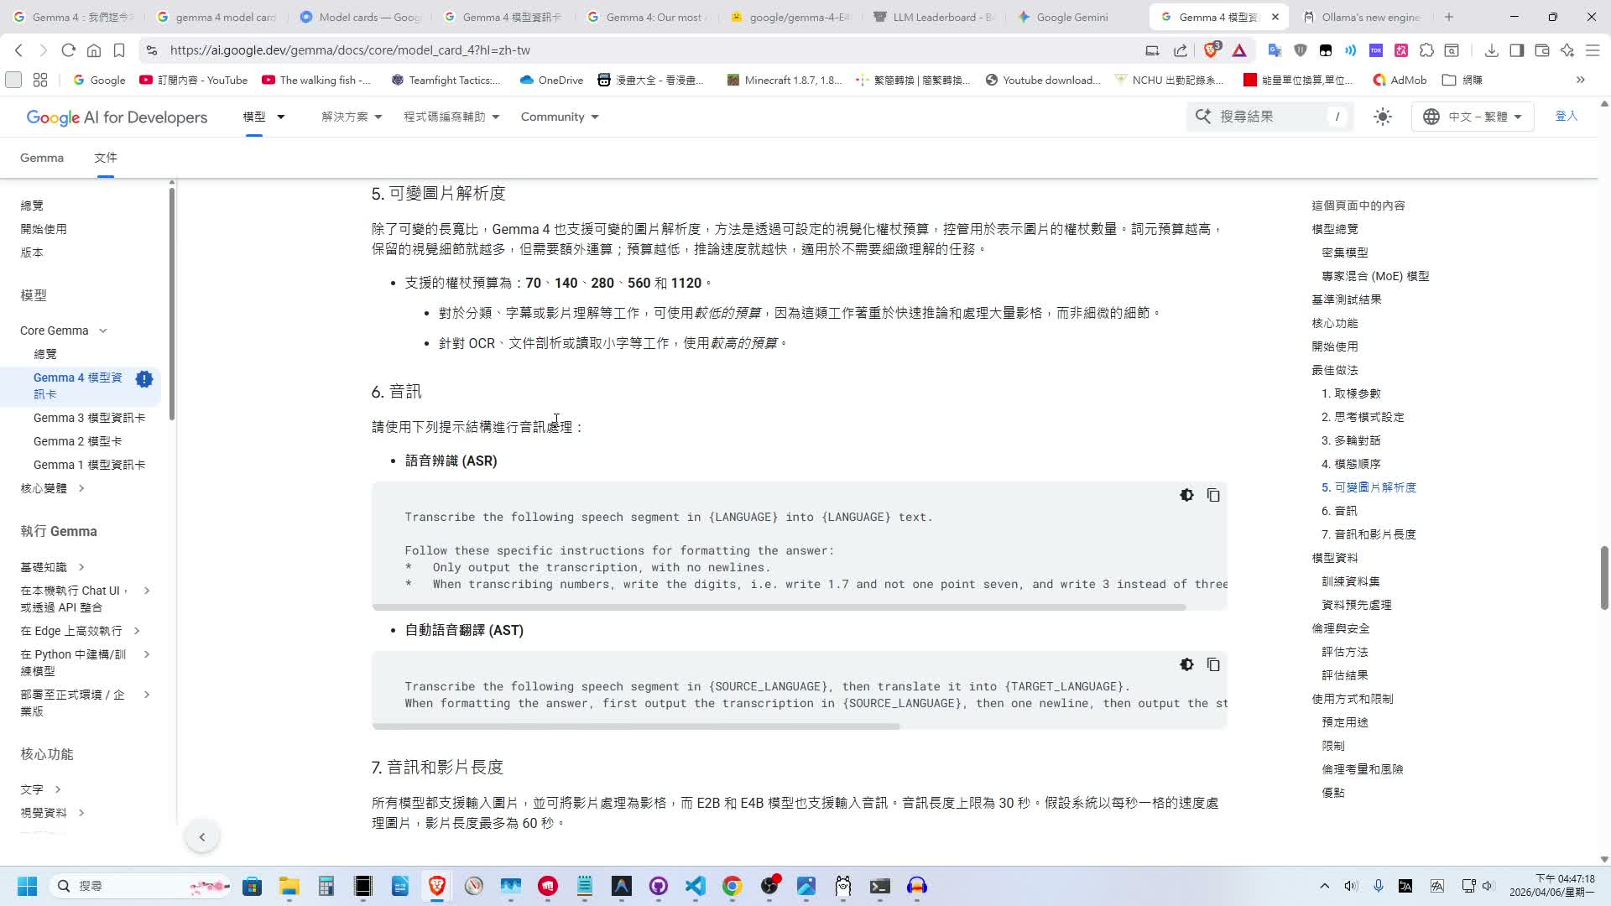The image size is (1611, 906).
Task: Open Brave wallet icon
Action: [x=1541, y=50]
